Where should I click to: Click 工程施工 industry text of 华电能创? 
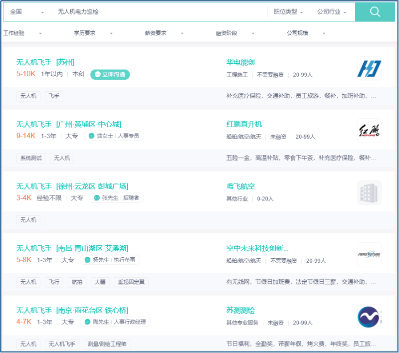pyautogui.click(x=237, y=75)
